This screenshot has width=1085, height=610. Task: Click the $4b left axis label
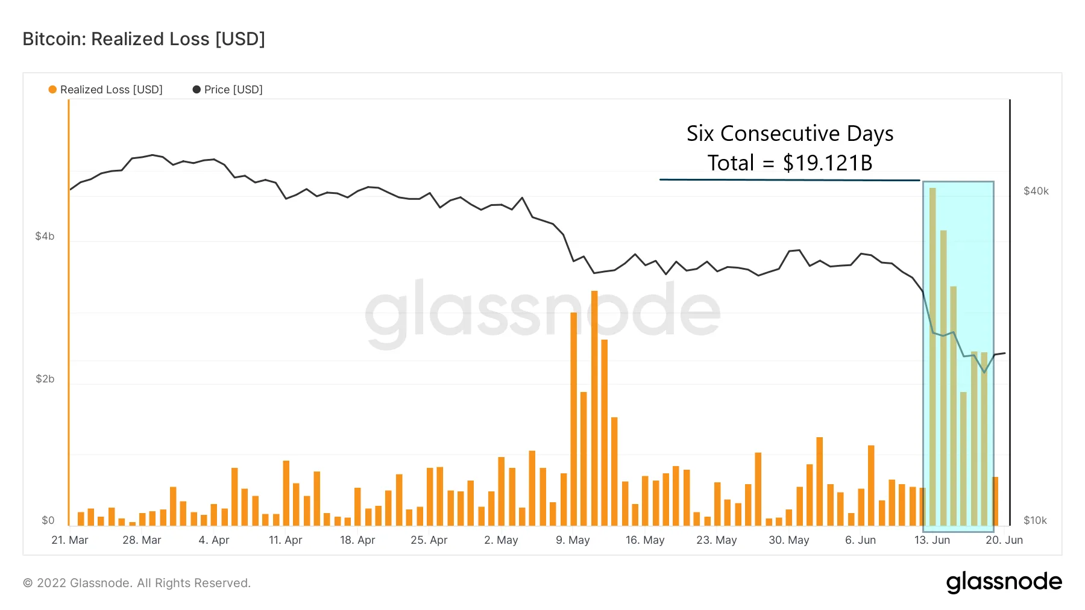click(45, 236)
